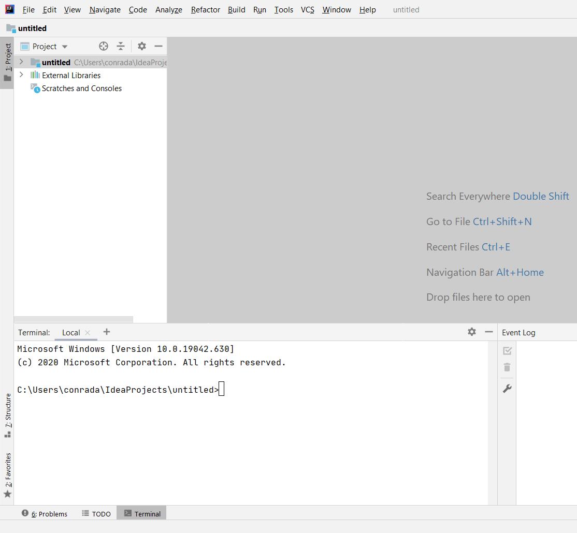Viewport: 577px width, 533px height.
Task: Clear Event Log with trash icon
Action: [507, 367]
